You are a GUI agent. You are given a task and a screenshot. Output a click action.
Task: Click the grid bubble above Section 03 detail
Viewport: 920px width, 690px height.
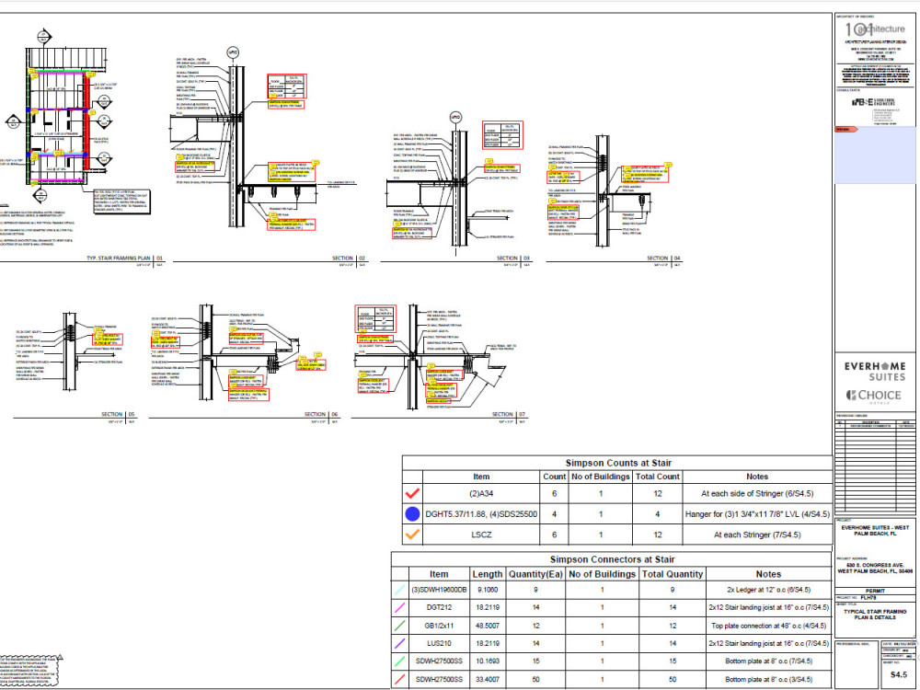(455, 118)
